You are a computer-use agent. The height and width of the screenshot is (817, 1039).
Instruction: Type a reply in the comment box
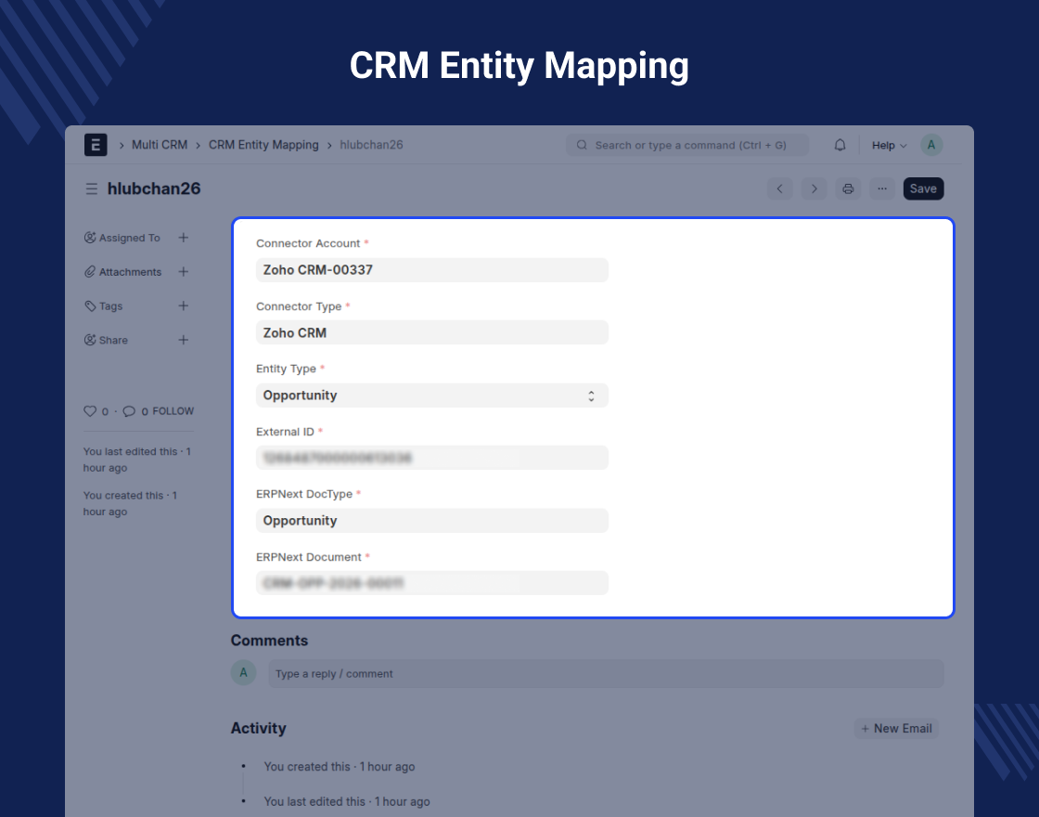click(x=606, y=674)
